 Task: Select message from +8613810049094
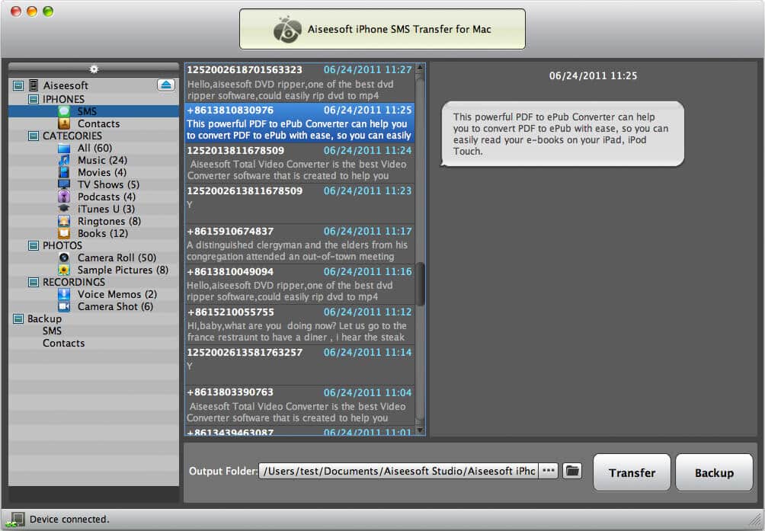click(x=299, y=285)
